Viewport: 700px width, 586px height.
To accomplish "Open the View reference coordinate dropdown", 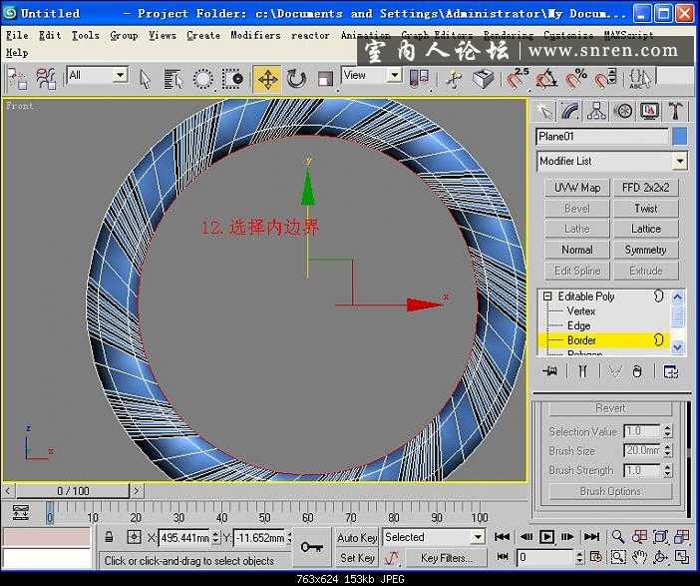I will pyautogui.click(x=393, y=76).
